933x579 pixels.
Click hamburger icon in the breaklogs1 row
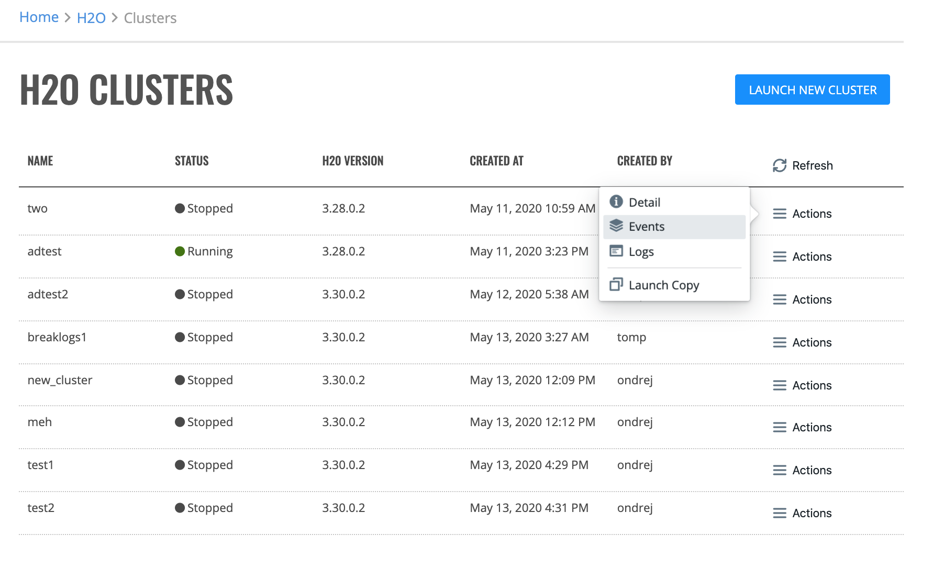click(x=780, y=342)
